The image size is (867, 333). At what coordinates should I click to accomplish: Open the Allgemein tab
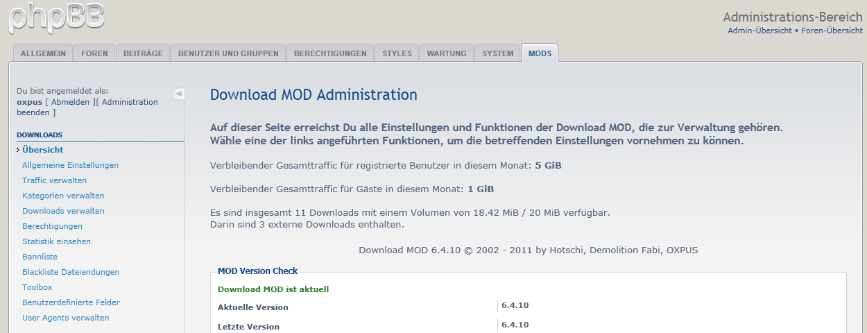43,53
